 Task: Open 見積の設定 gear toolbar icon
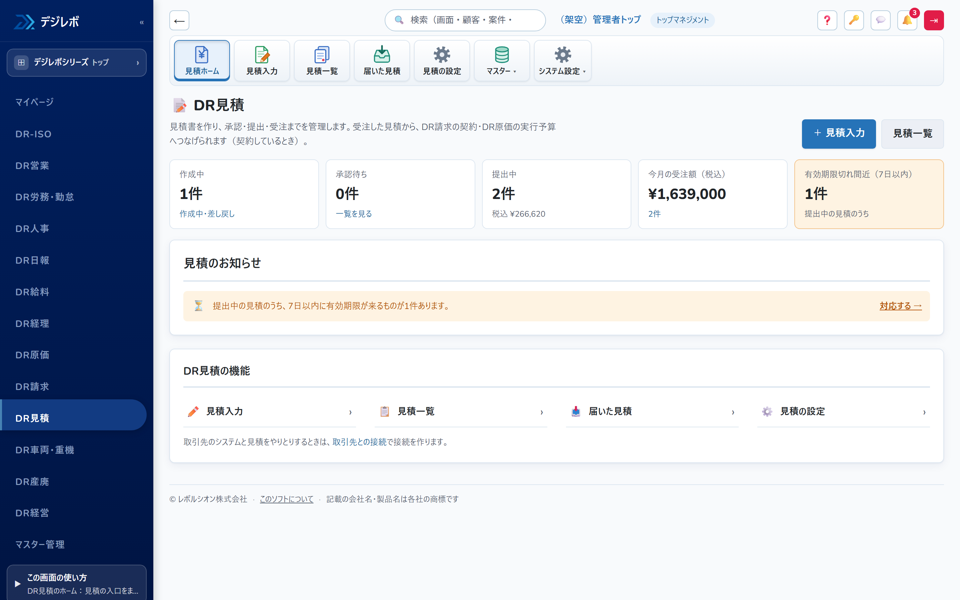(x=442, y=60)
